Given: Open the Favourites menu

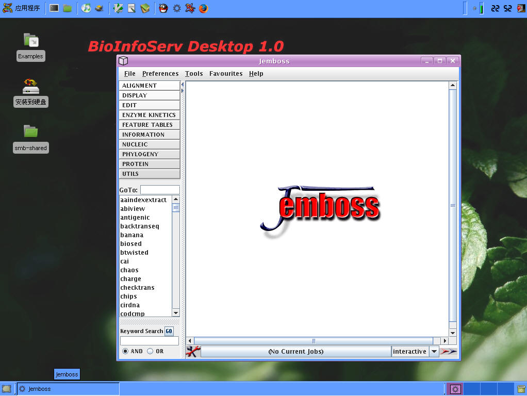Looking at the screenshot, I should [226, 74].
